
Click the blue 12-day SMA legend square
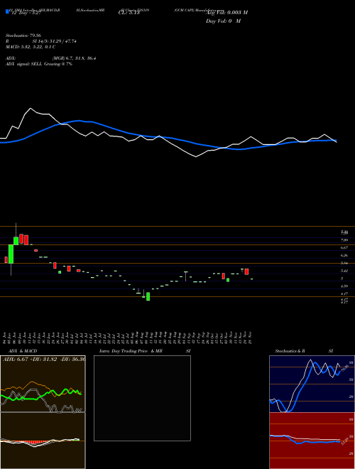8,11
